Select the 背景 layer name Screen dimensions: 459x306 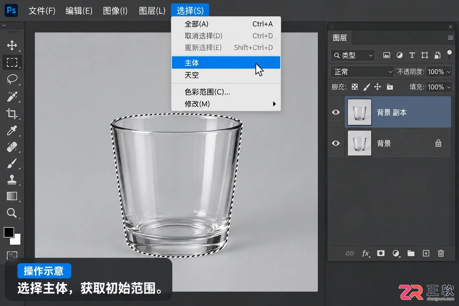[384, 143]
